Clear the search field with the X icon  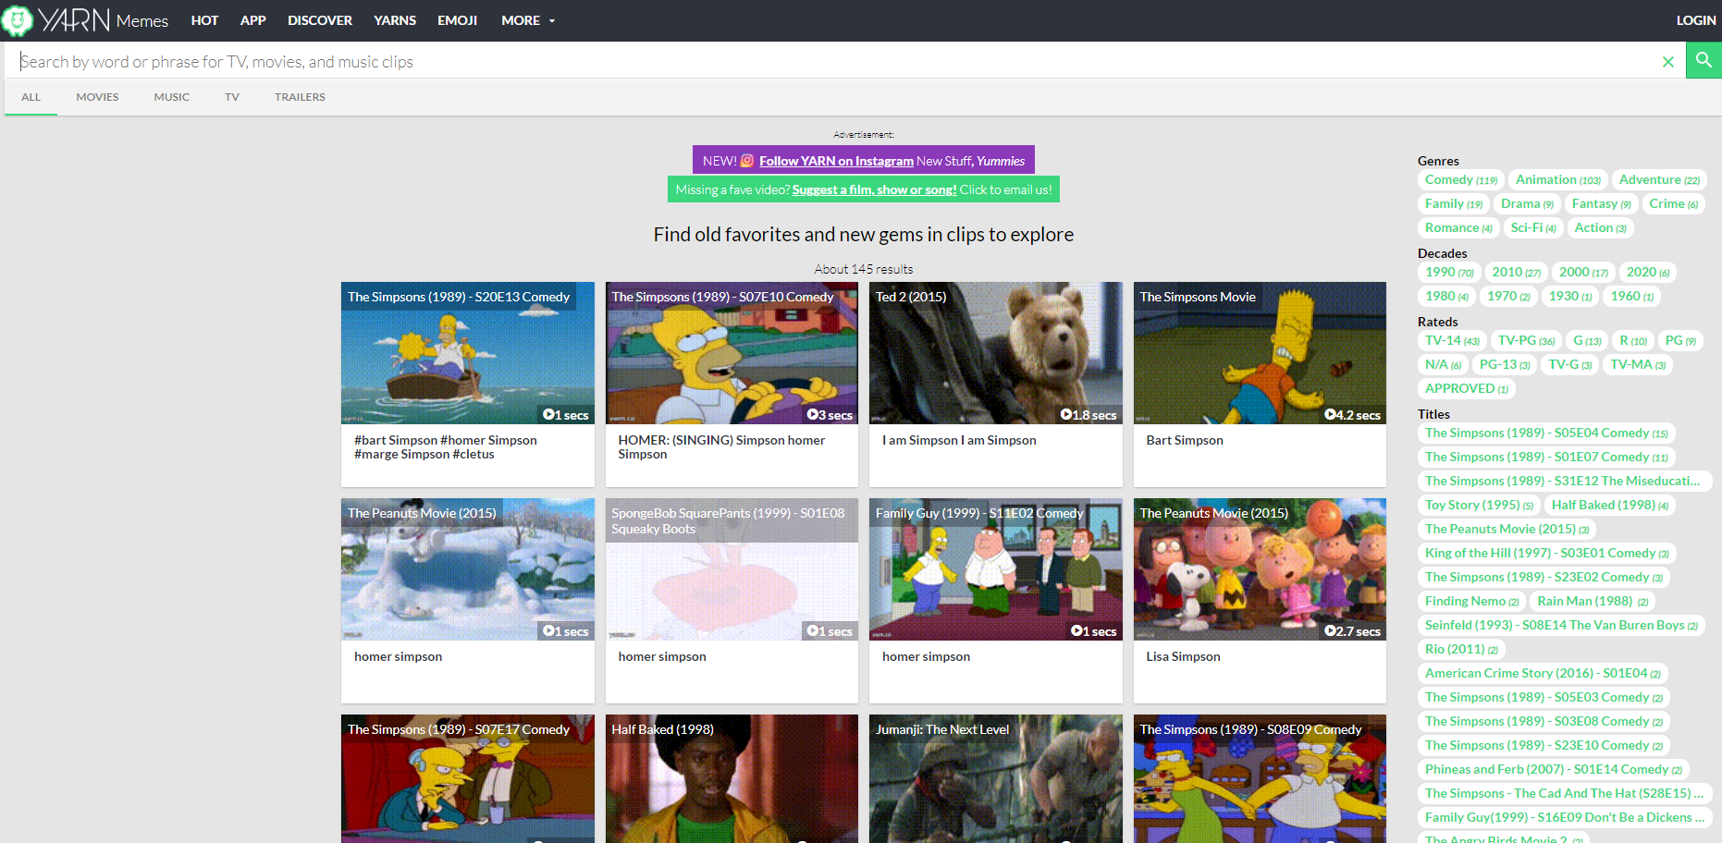pos(1668,62)
